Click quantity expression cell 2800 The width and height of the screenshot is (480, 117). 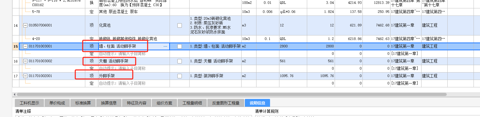pos(293,46)
